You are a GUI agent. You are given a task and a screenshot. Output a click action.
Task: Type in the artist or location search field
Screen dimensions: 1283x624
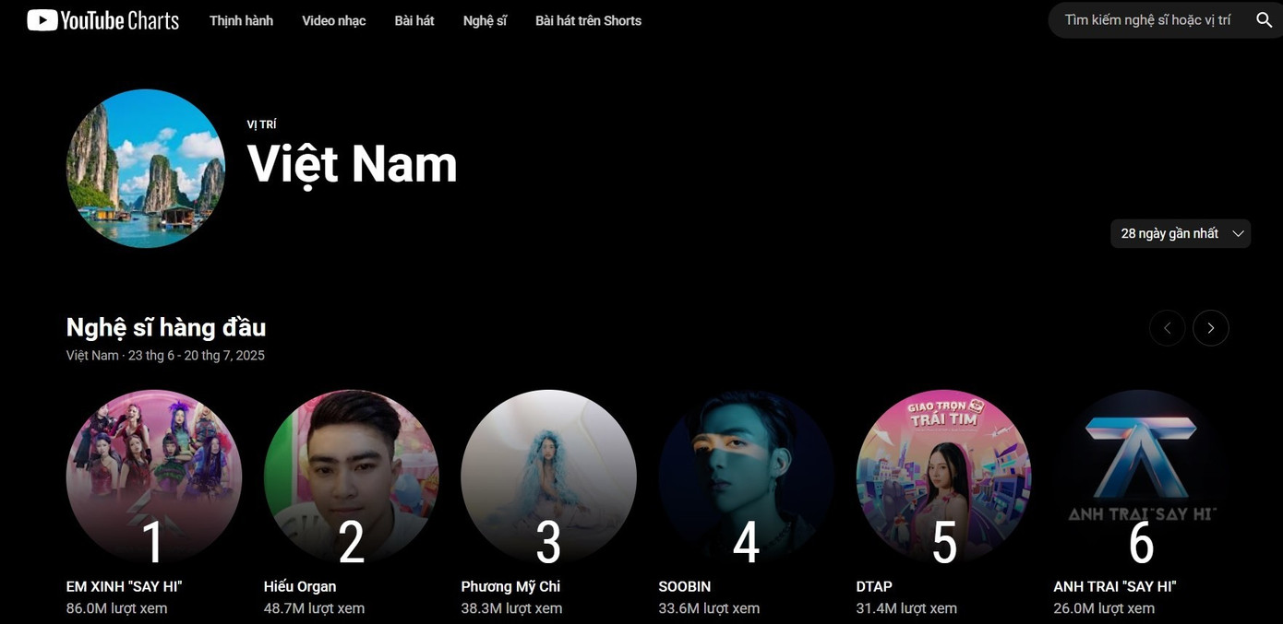(1146, 20)
